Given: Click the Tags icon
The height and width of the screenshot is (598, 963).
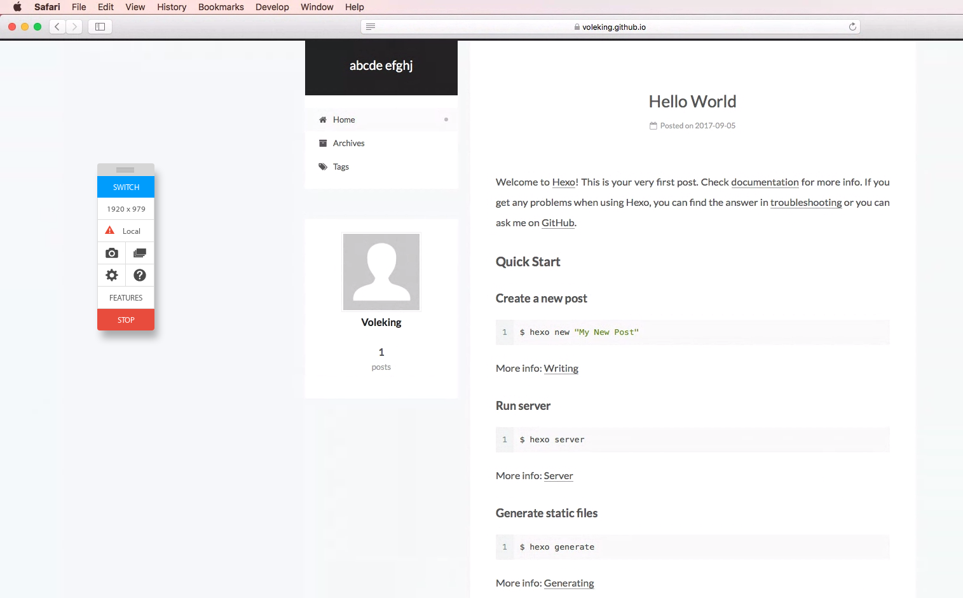Looking at the screenshot, I should (x=323, y=166).
